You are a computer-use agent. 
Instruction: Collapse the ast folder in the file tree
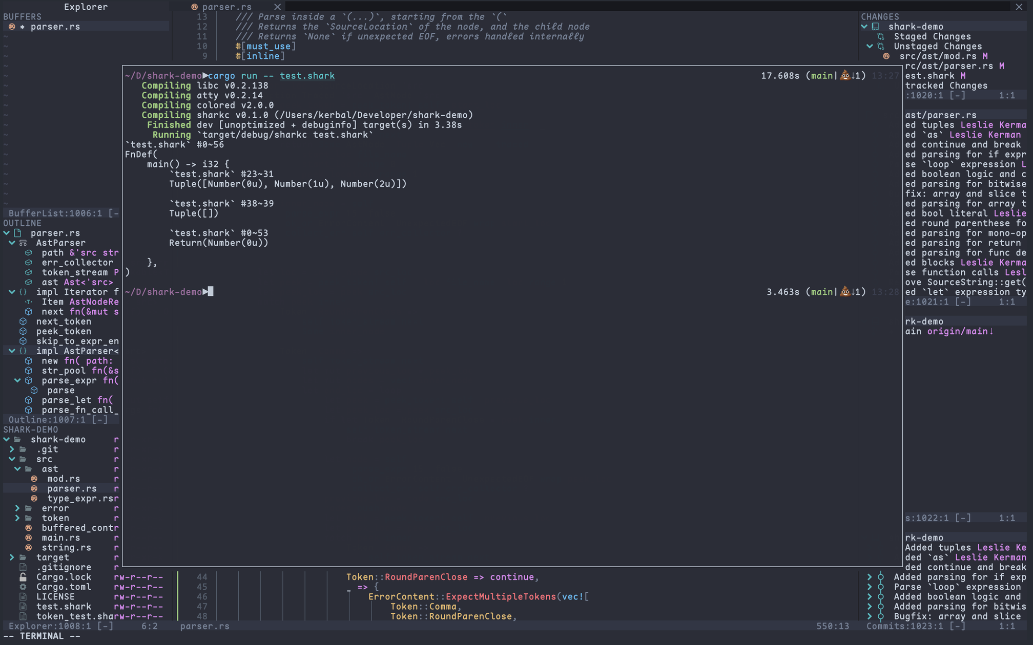pyautogui.click(x=17, y=469)
